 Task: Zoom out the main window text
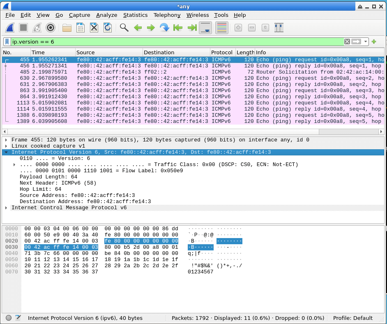click(252, 28)
